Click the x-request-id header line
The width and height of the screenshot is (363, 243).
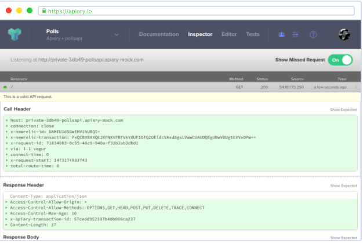click(x=74, y=143)
